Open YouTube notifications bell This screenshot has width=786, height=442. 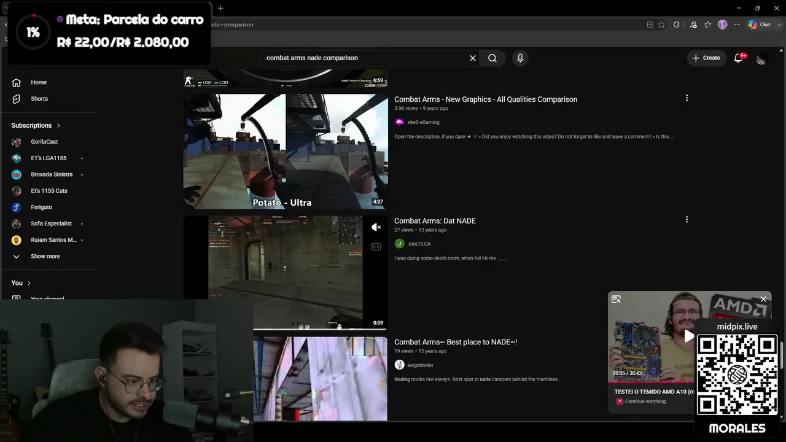739,58
